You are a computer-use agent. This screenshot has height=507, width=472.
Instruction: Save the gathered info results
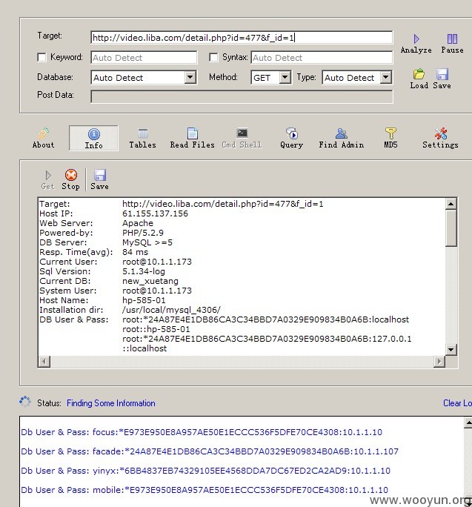click(99, 180)
